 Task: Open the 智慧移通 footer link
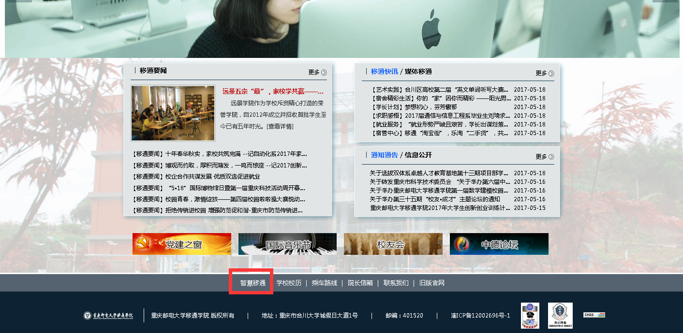click(x=252, y=283)
